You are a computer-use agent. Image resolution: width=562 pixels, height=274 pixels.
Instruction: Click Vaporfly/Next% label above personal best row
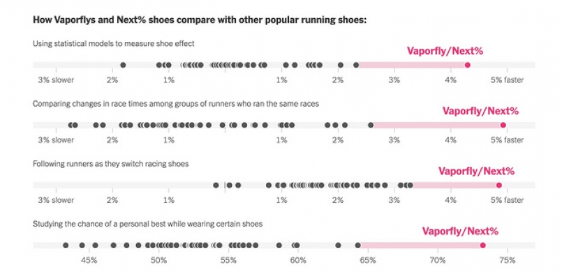point(460,231)
